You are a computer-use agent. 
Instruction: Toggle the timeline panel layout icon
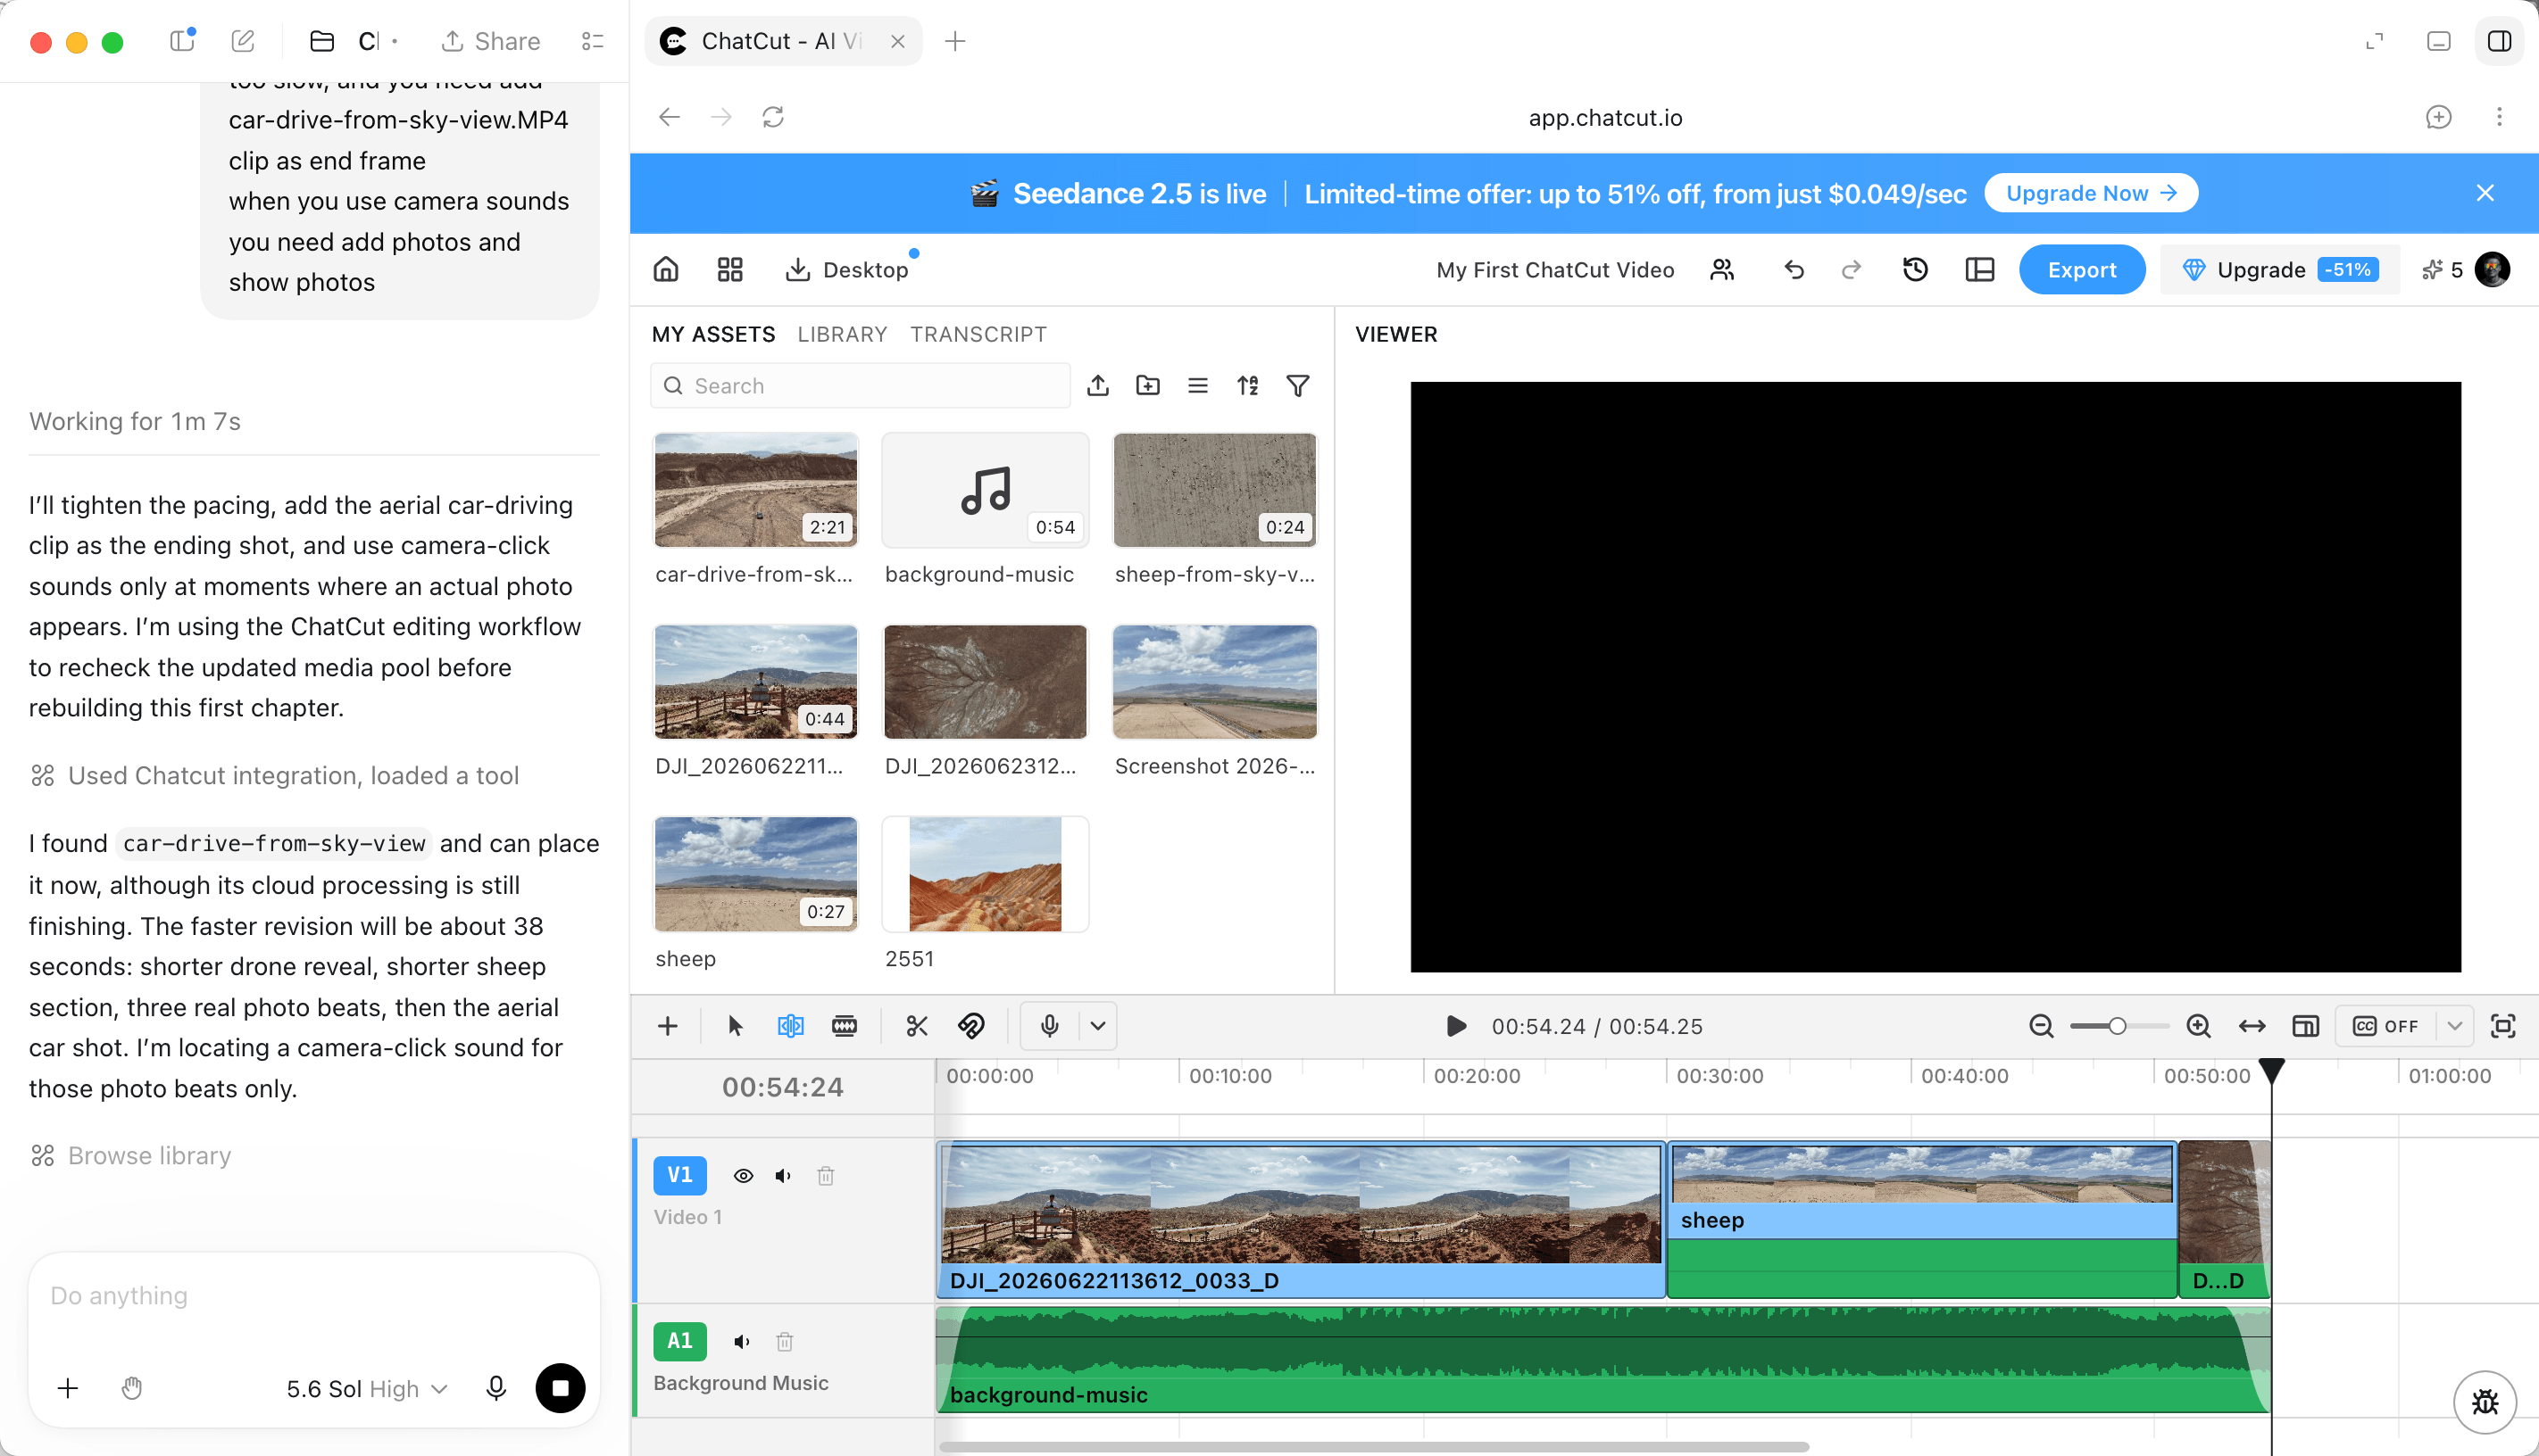[2305, 1026]
